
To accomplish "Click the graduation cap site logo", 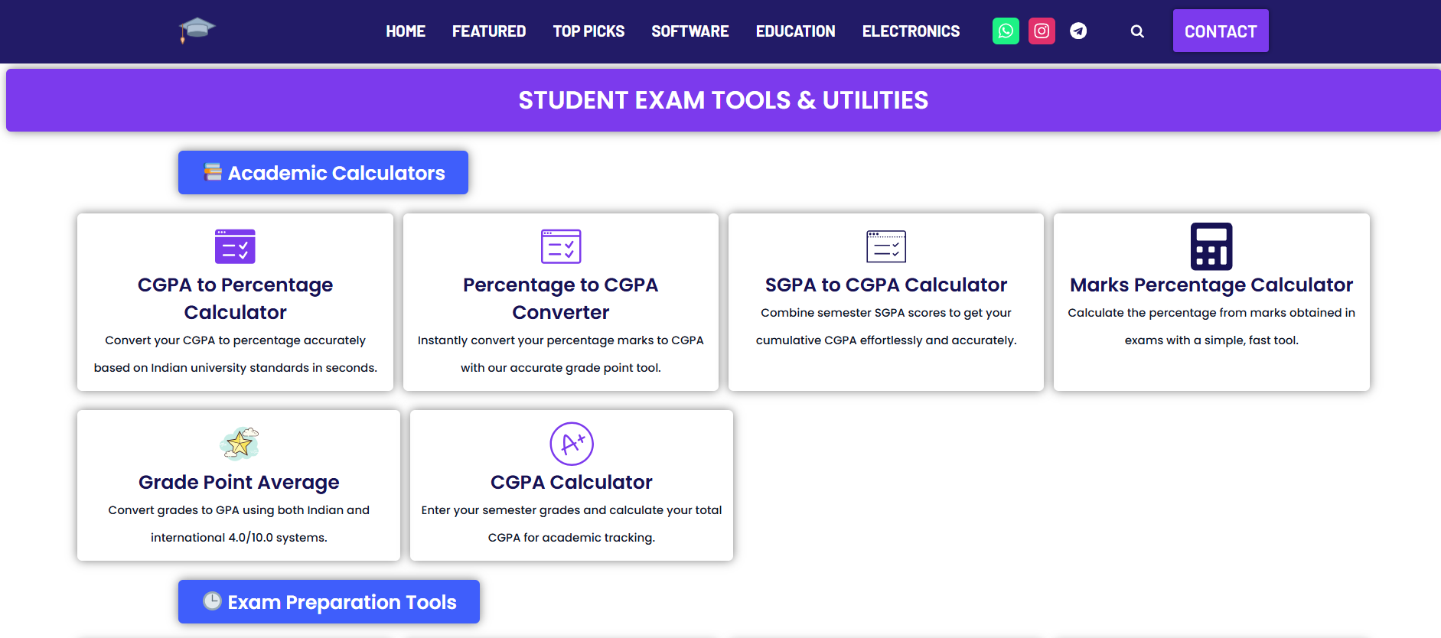I will 197,30.
